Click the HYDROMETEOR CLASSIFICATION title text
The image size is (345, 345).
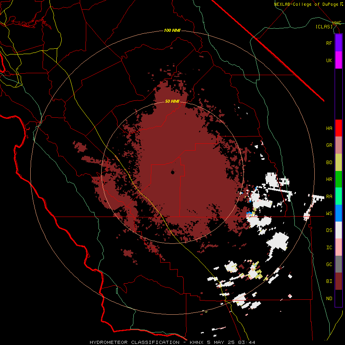coord(135,342)
